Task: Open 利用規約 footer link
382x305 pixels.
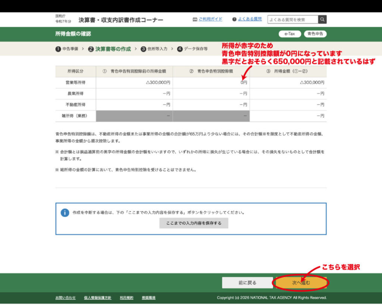Action: pyautogui.click(x=126, y=298)
